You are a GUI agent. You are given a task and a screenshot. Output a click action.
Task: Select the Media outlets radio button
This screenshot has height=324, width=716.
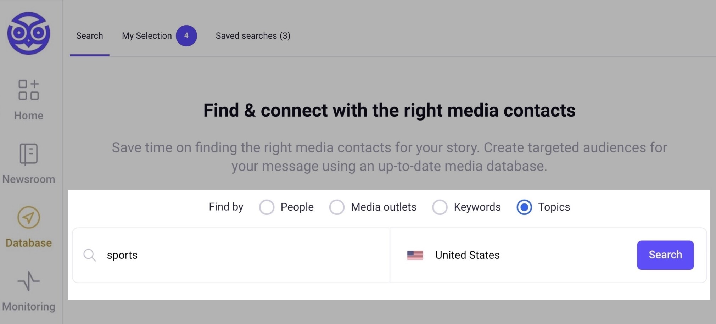click(x=337, y=207)
